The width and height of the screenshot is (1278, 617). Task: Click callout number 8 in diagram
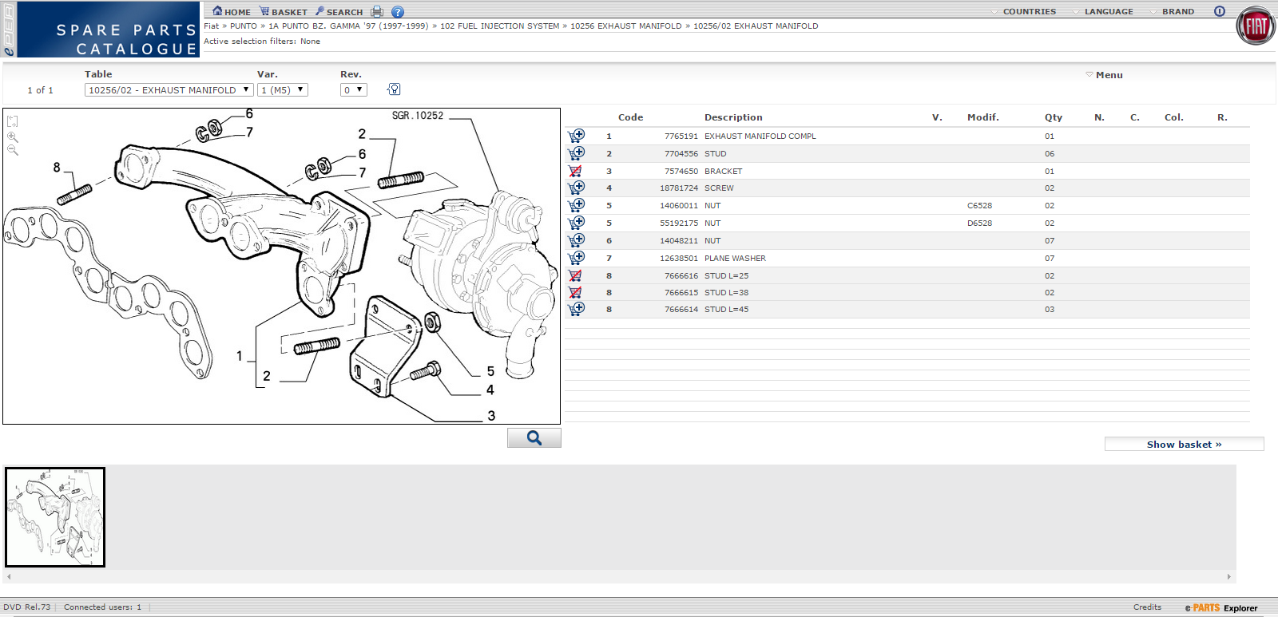pos(57,168)
